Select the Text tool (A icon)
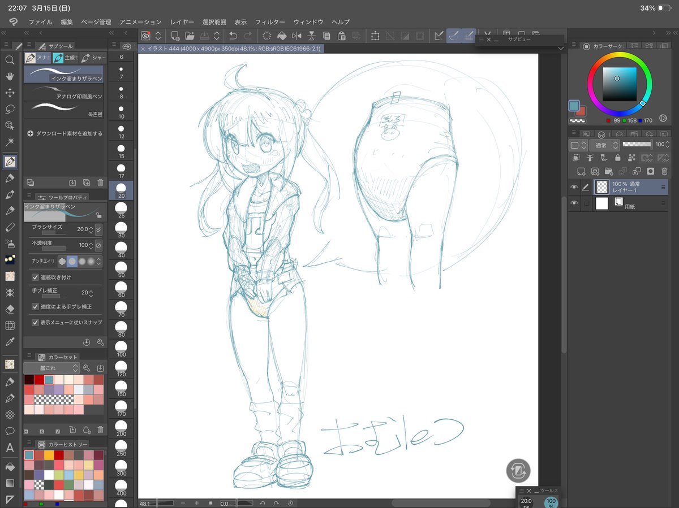 coord(10,448)
